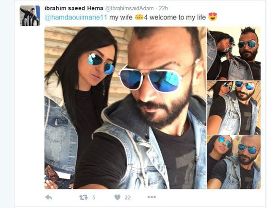
Task: Open the 22h timestamp link
Action: point(164,8)
